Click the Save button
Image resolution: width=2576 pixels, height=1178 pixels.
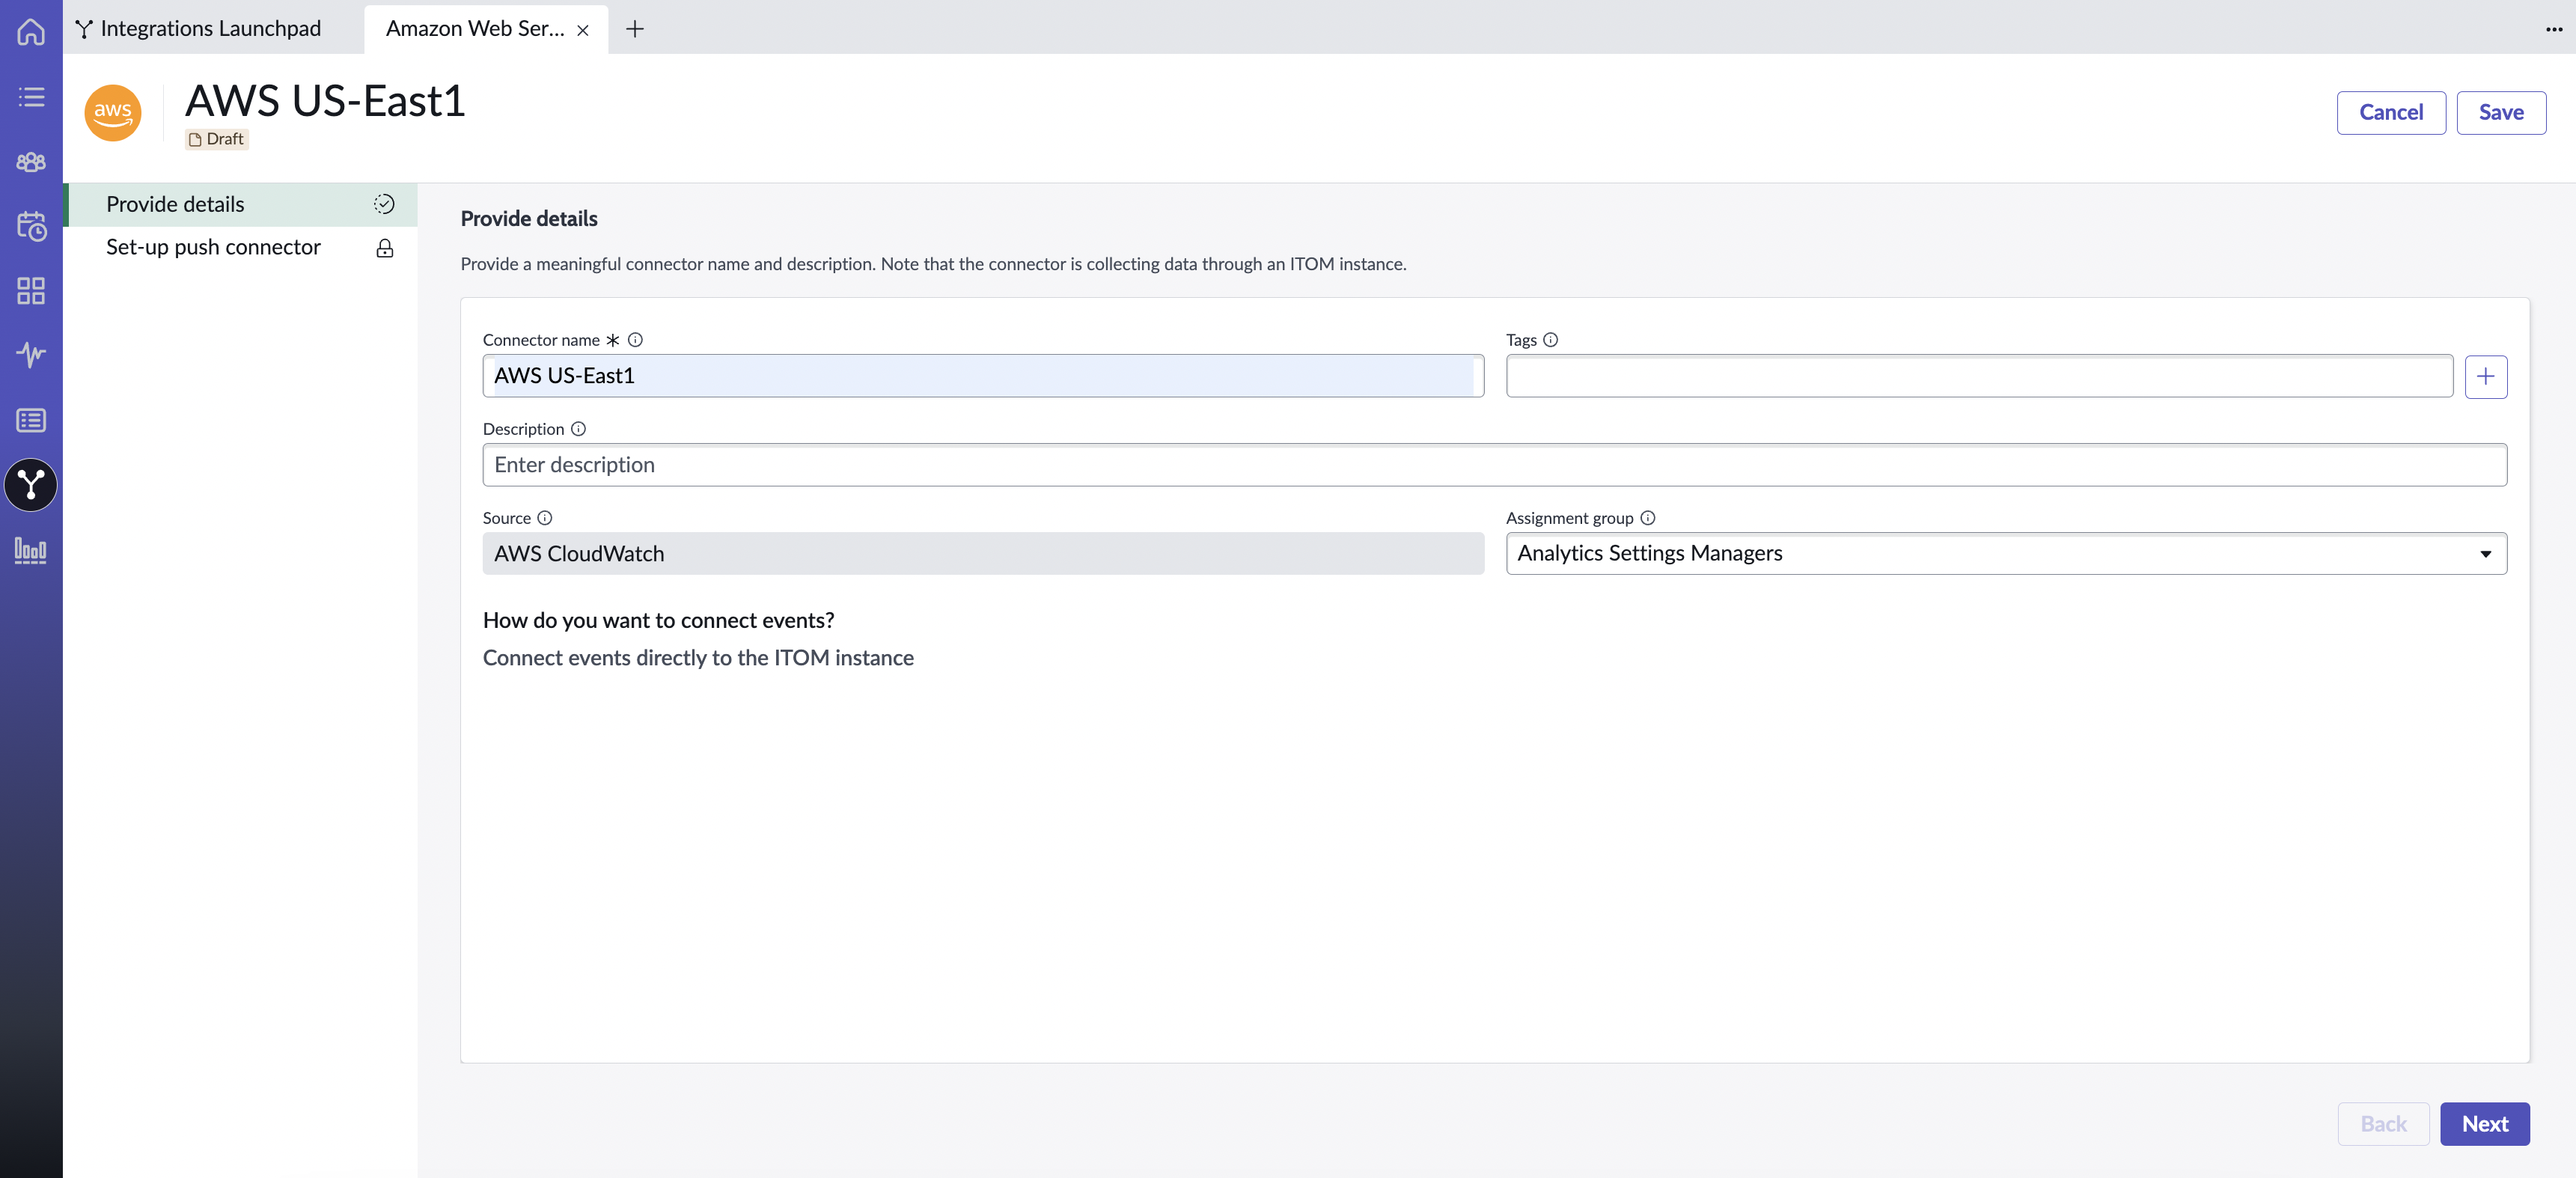(x=2501, y=112)
